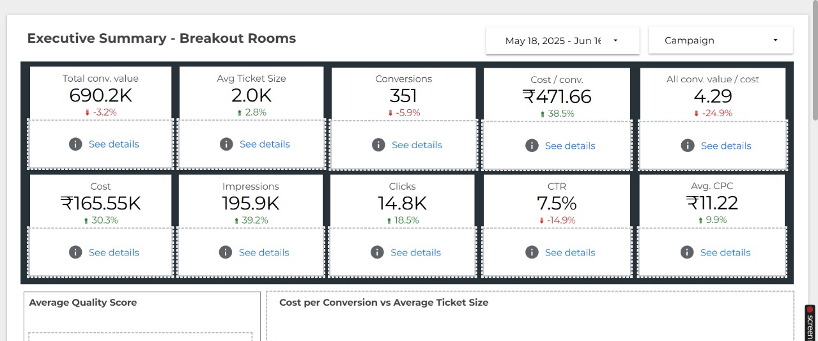Open See details for CTR
The image size is (818, 341).
[570, 252]
